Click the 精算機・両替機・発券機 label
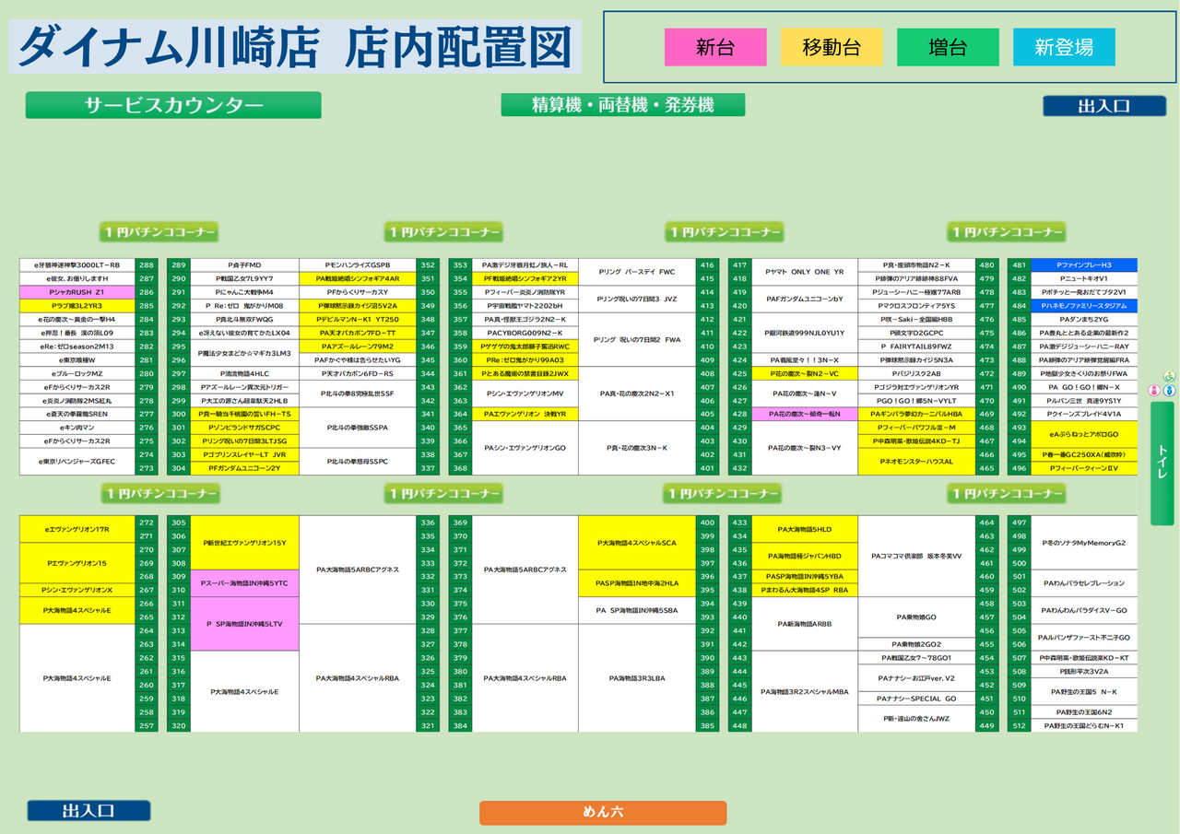The image size is (1180, 834). click(x=623, y=105)
